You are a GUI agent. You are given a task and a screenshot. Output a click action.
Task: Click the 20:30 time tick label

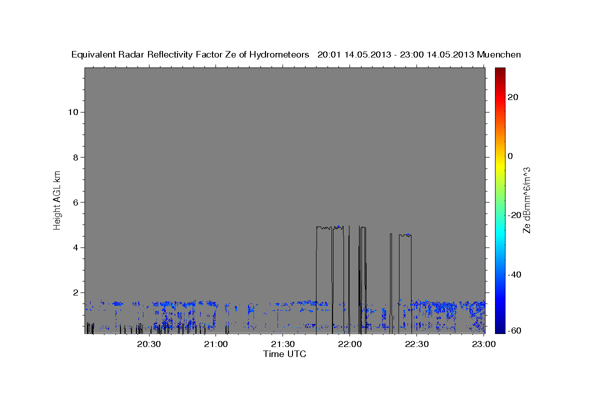(x=149, y=344)
